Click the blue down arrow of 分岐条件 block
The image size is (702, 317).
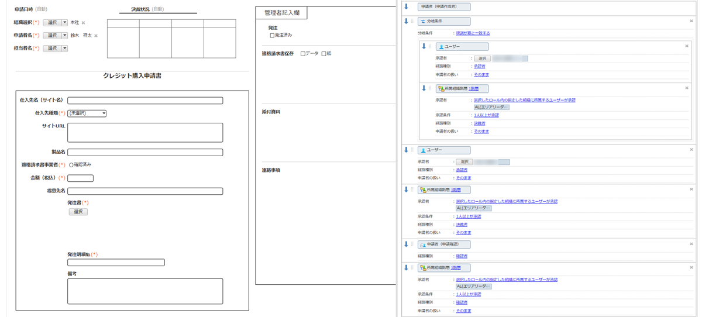coord(406,21)
